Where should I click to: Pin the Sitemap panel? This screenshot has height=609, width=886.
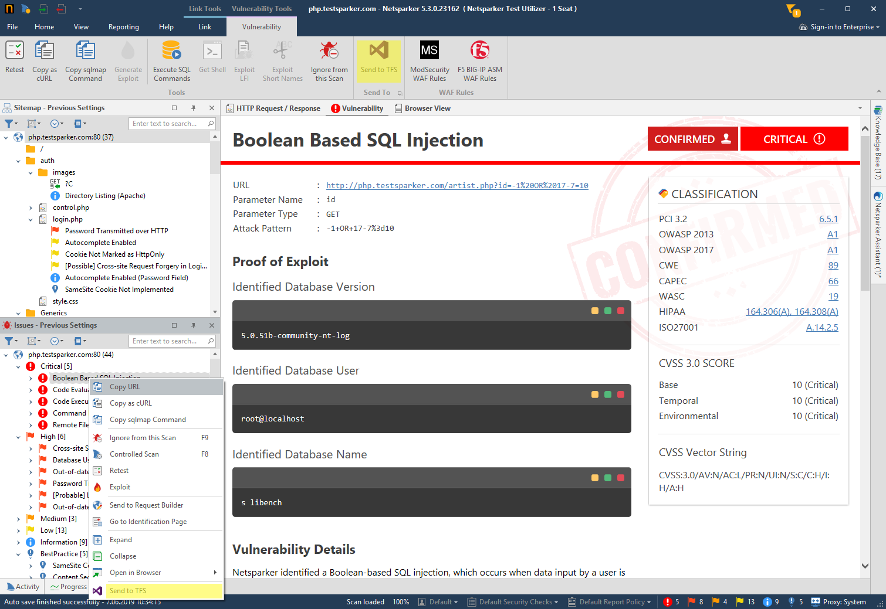click(192, 107)
